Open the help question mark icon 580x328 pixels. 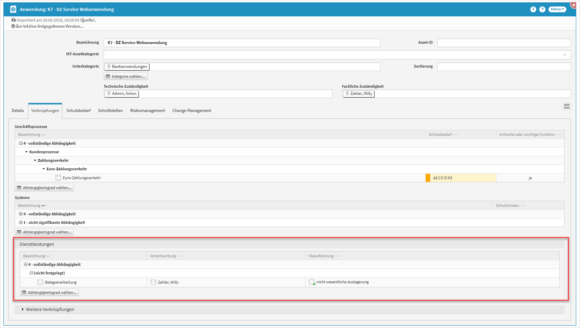pos(542,9)
